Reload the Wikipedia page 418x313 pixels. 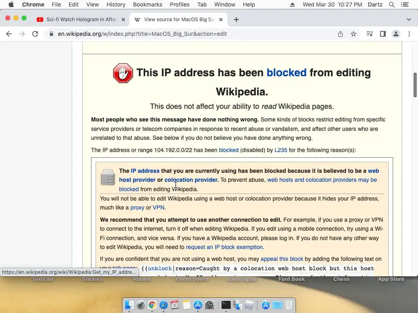(35, 34)
